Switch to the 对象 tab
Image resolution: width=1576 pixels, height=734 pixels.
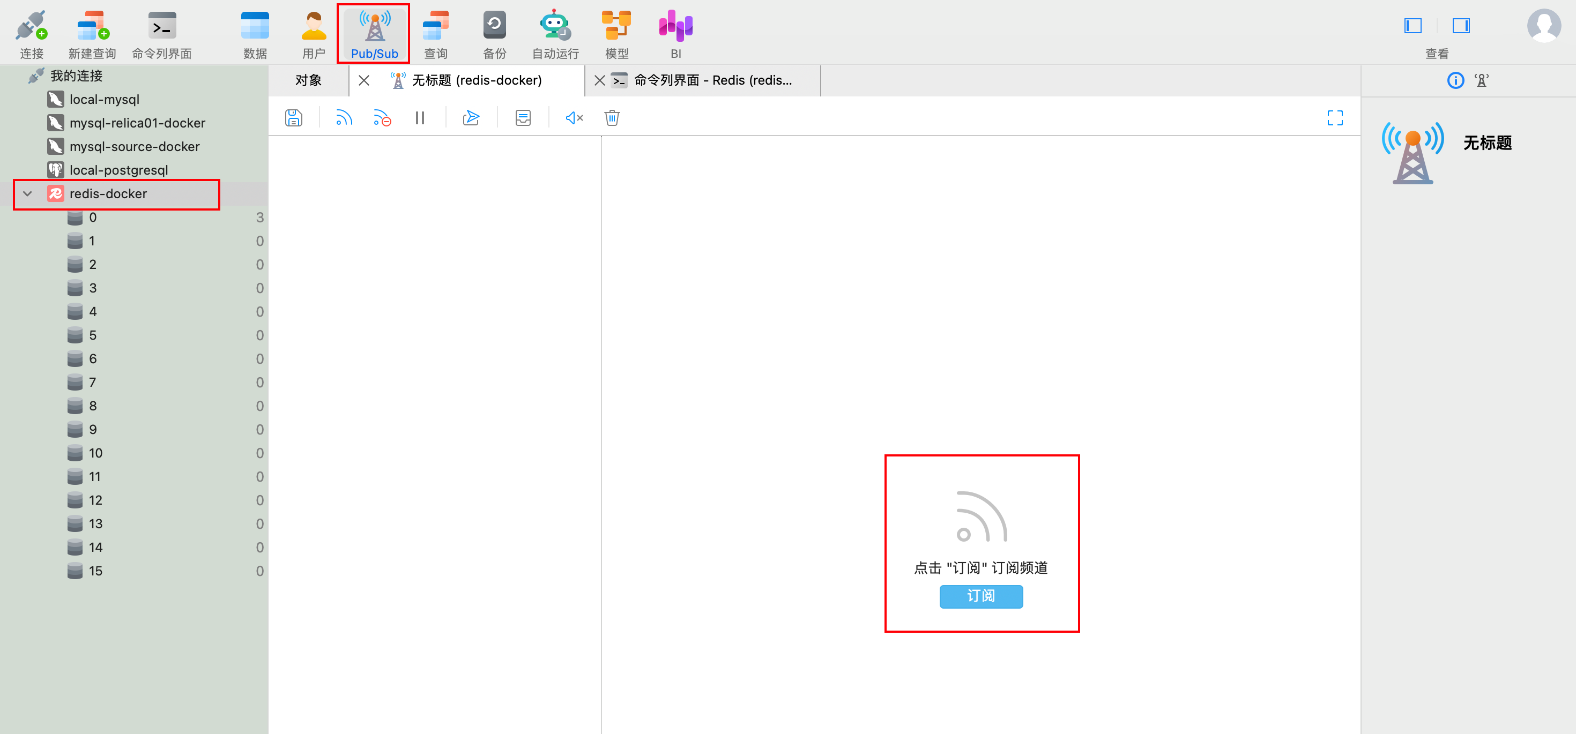[308, 80]
